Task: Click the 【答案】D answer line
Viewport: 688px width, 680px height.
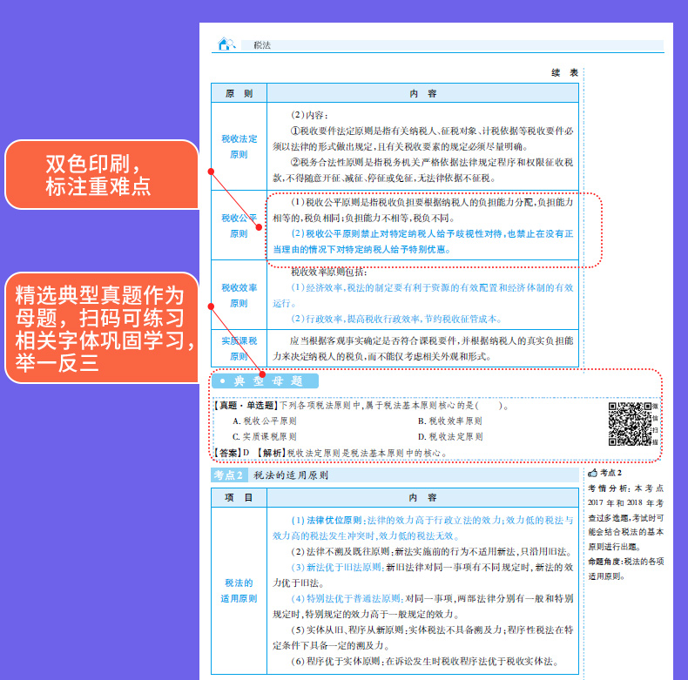Action: coord(330,453)
